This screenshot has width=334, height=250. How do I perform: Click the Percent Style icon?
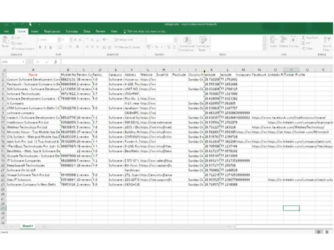pos(156,47)
